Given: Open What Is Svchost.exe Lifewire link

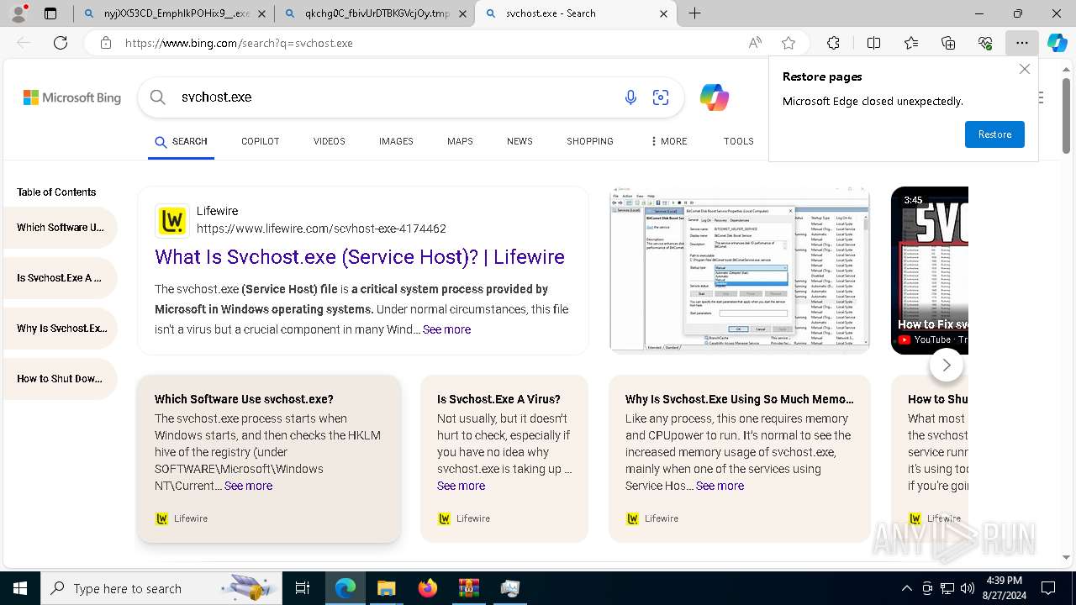Looking at the screenshot, I should pyautogui.click(x=360, y=257).
